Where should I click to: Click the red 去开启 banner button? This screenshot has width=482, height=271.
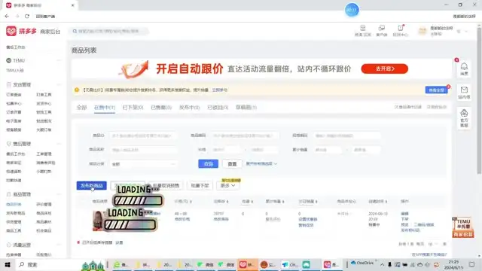[385, 69]
